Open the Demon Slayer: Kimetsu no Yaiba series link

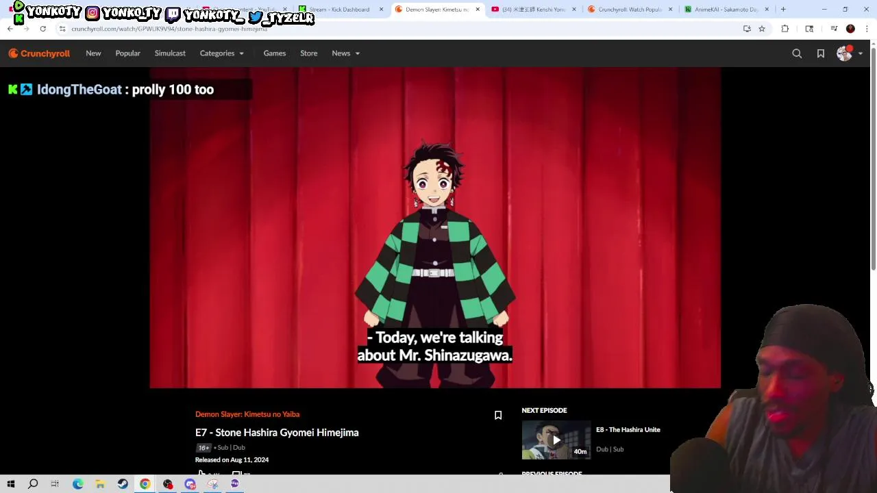coord(247,414)
